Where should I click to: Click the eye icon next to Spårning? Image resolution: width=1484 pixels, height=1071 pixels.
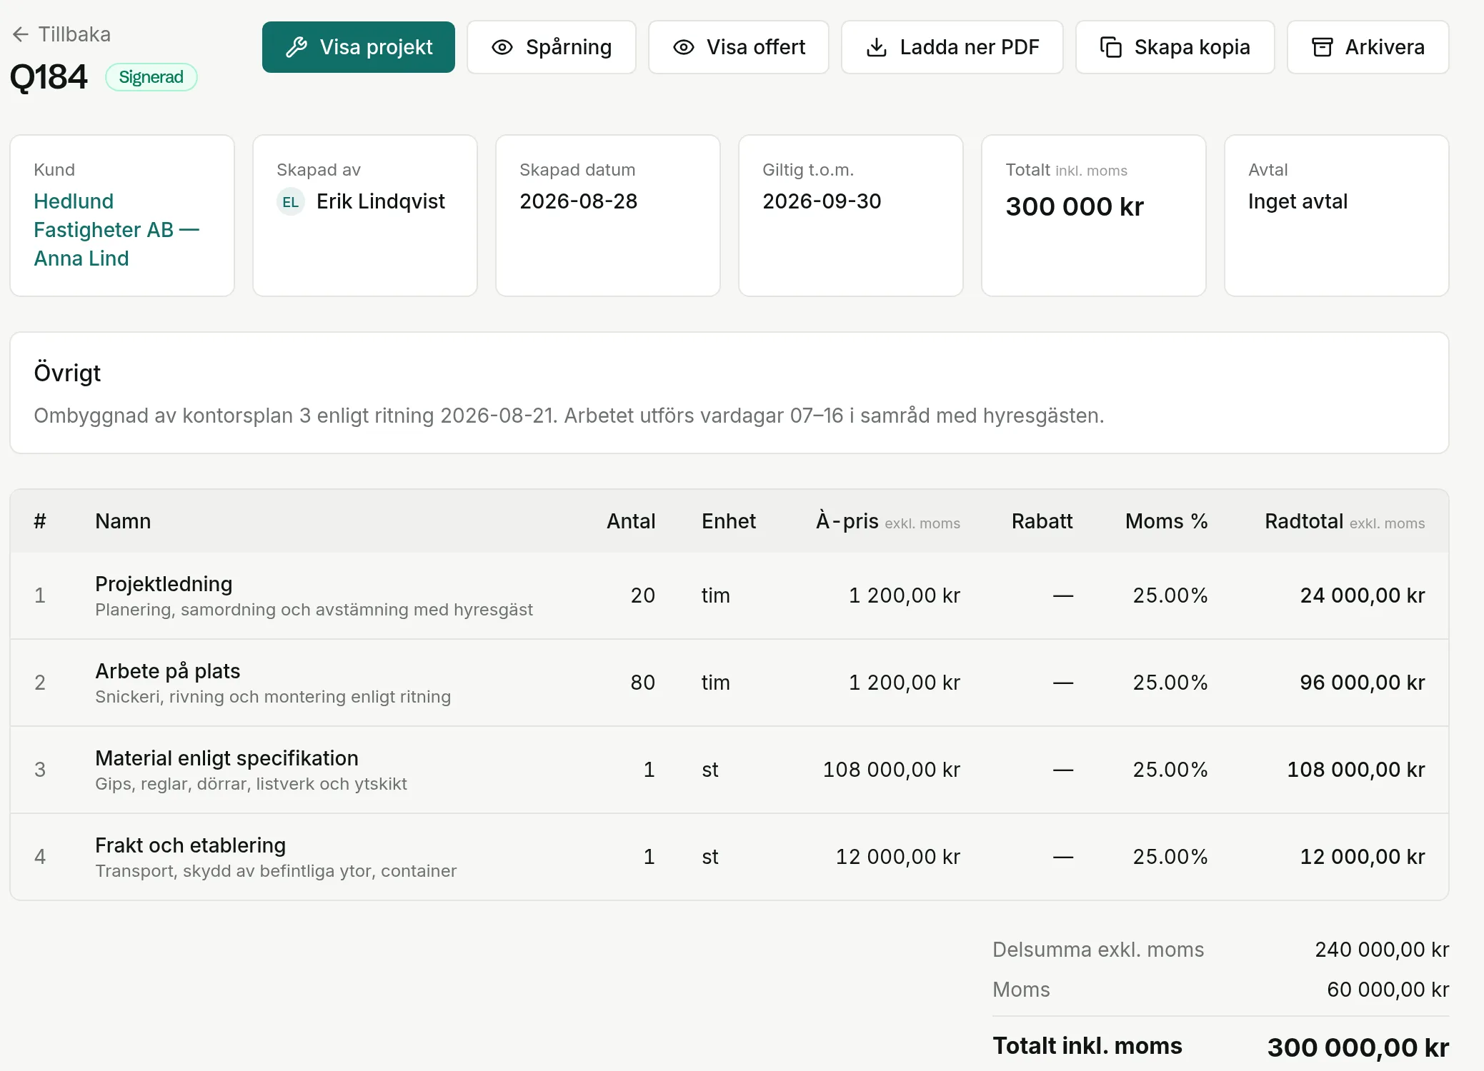[x=502, y=47]
